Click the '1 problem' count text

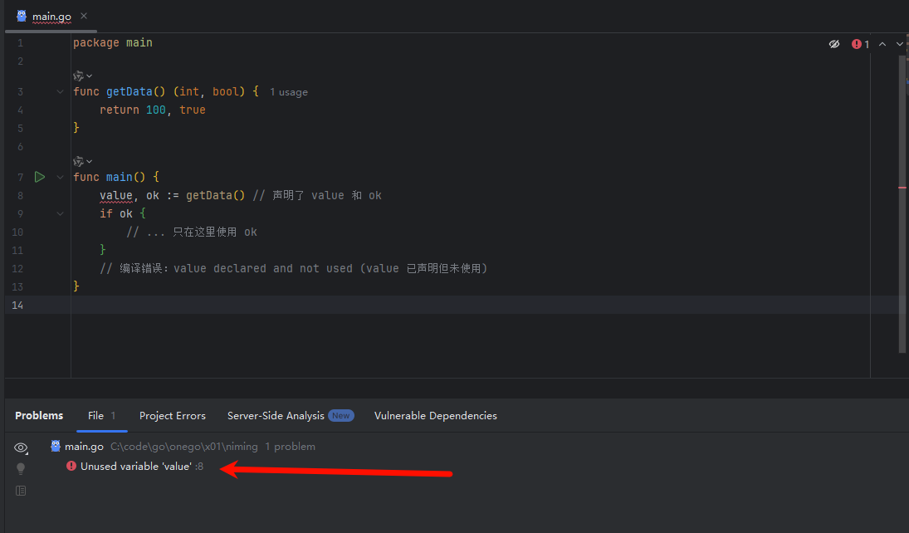(x=290, y=447)
